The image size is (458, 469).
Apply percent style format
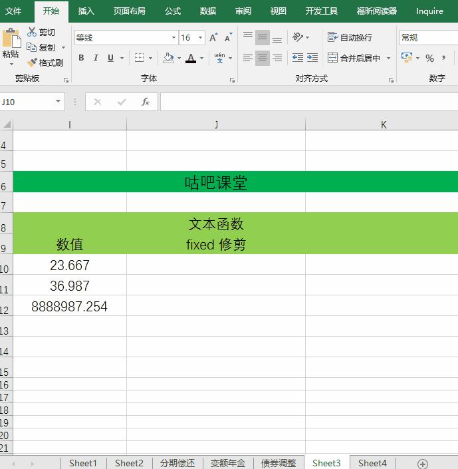click(429, 58)
